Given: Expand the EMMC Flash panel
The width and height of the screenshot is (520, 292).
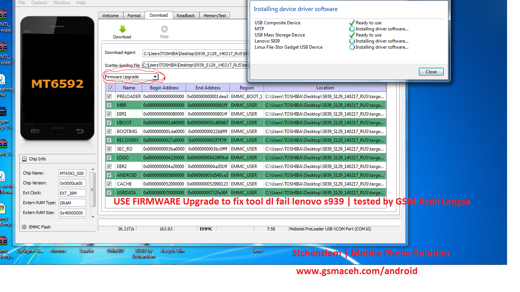Looking at the screenshot, I should [57, 227].
